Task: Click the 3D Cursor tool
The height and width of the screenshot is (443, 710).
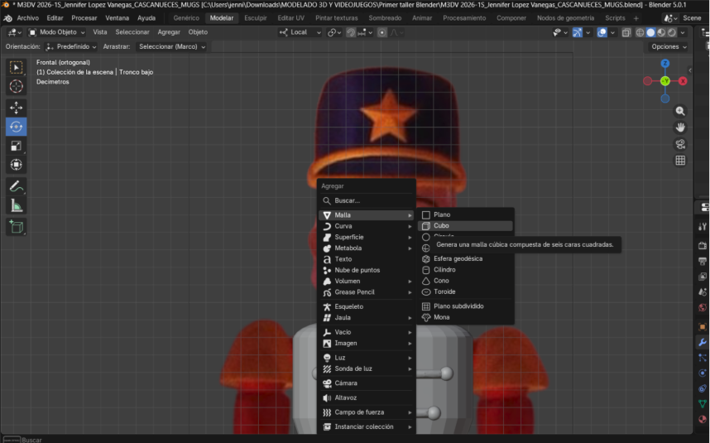Action: (x=16, y=86)
